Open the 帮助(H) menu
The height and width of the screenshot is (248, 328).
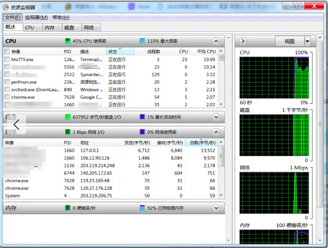pos(61,17)
